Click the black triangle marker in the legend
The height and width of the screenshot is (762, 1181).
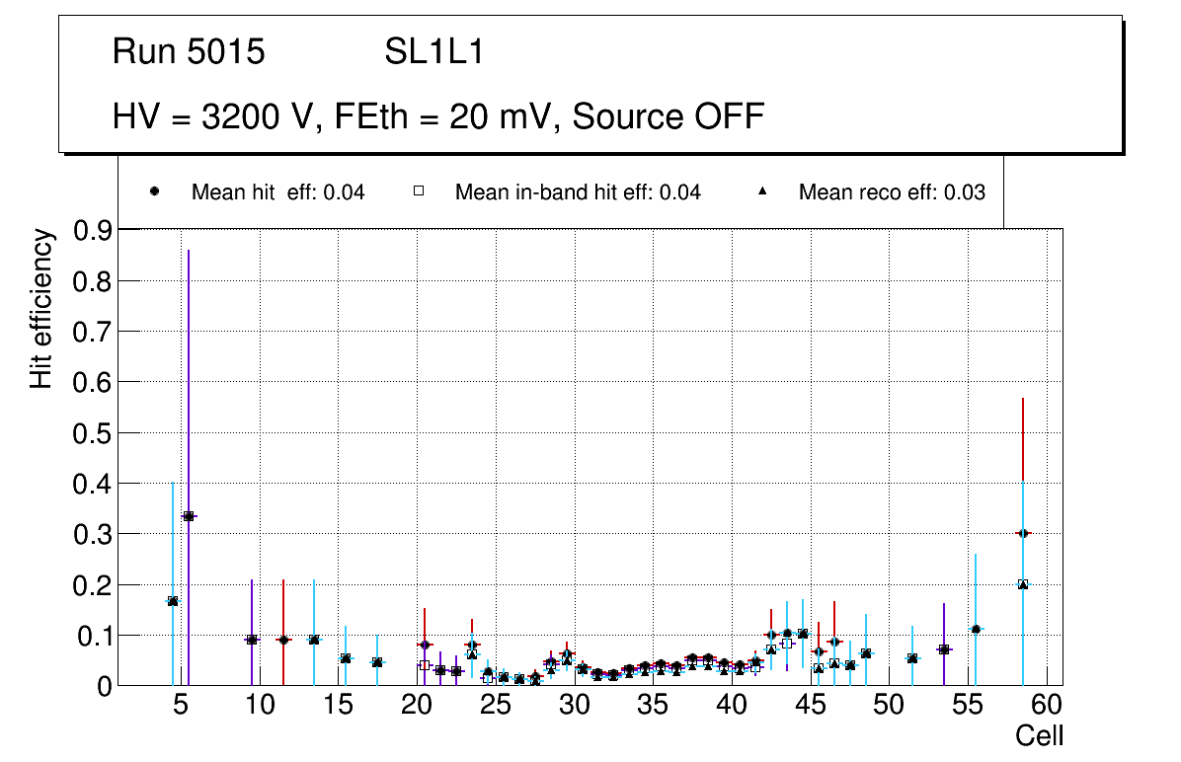click(762, 192)
